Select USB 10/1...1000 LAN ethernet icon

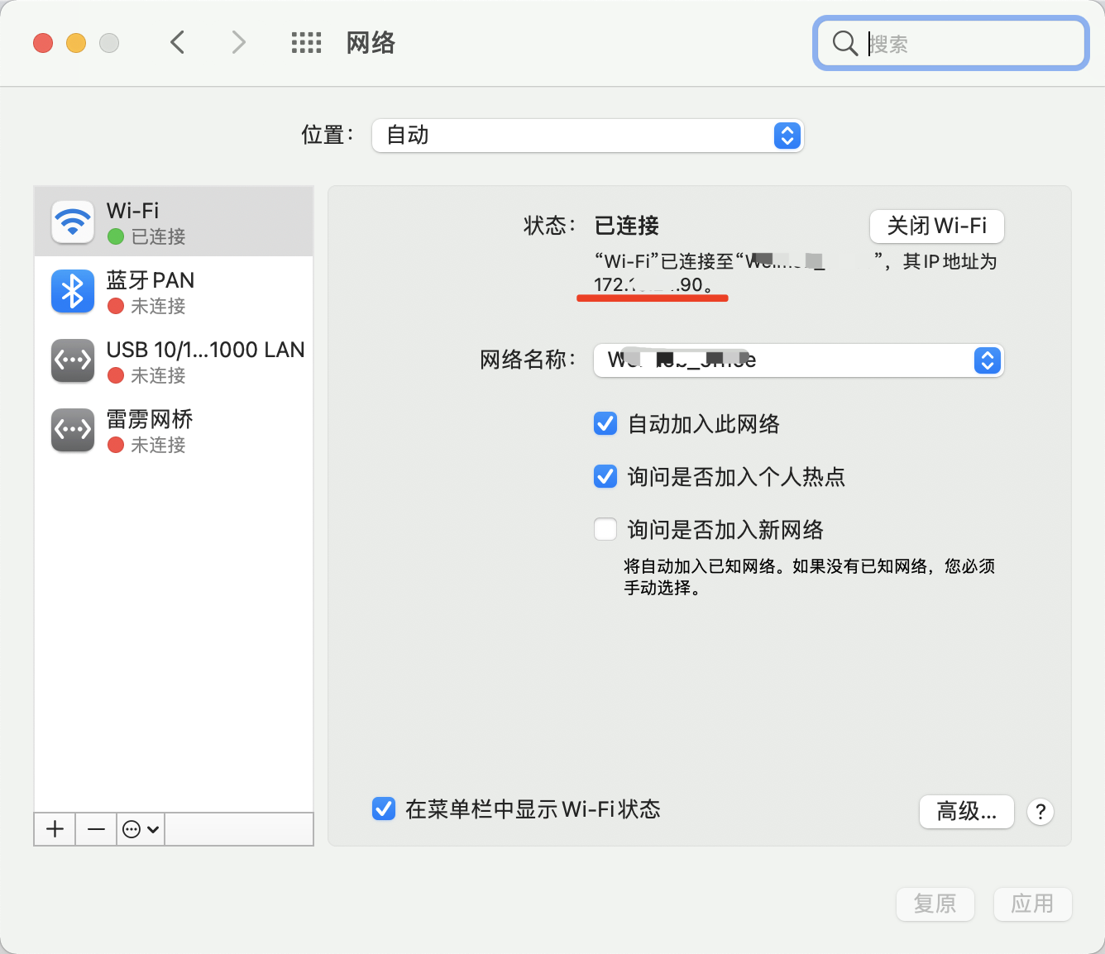point(73,361)
